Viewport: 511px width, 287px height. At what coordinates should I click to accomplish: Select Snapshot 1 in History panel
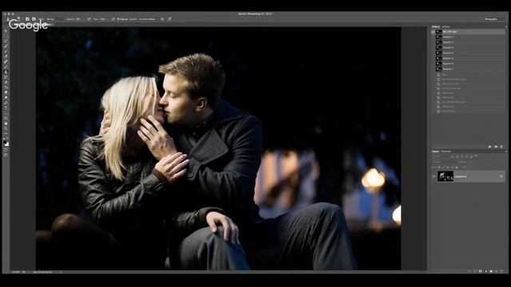pyautogui.click(x=470, y=37)
